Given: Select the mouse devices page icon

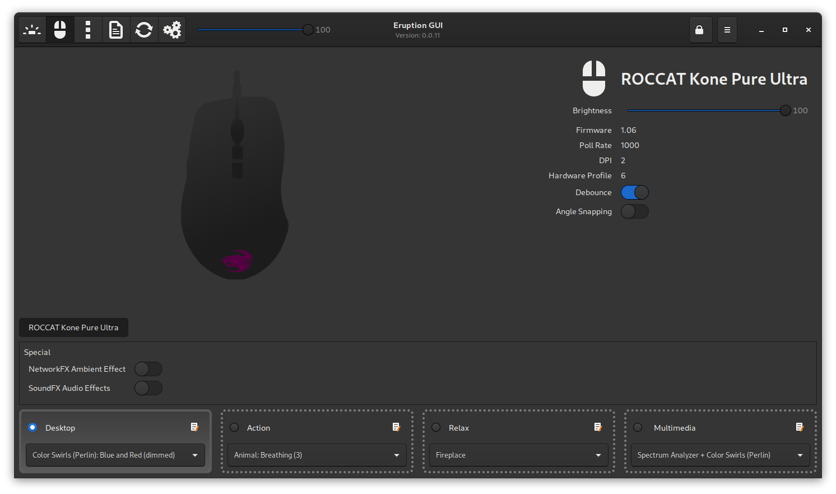Looking at the screenshot, I should coord(60,30).
